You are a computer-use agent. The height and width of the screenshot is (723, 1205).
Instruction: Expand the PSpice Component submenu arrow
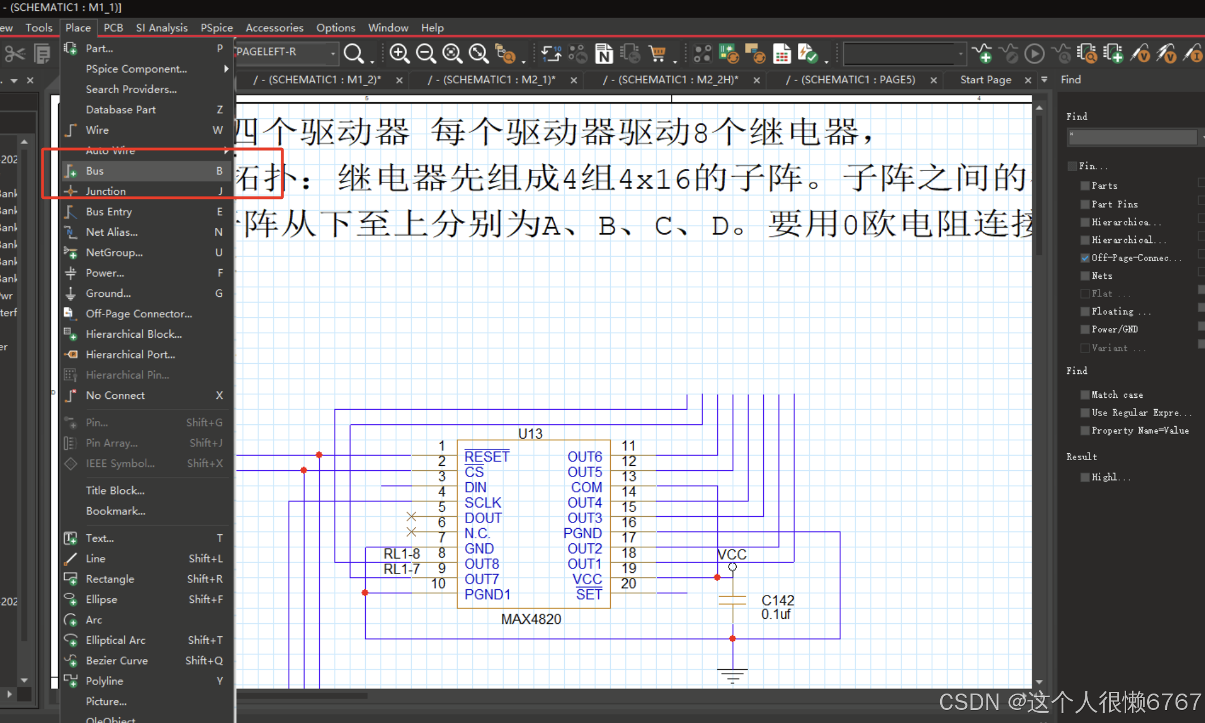pyautogui.click(x=226, y=69)
